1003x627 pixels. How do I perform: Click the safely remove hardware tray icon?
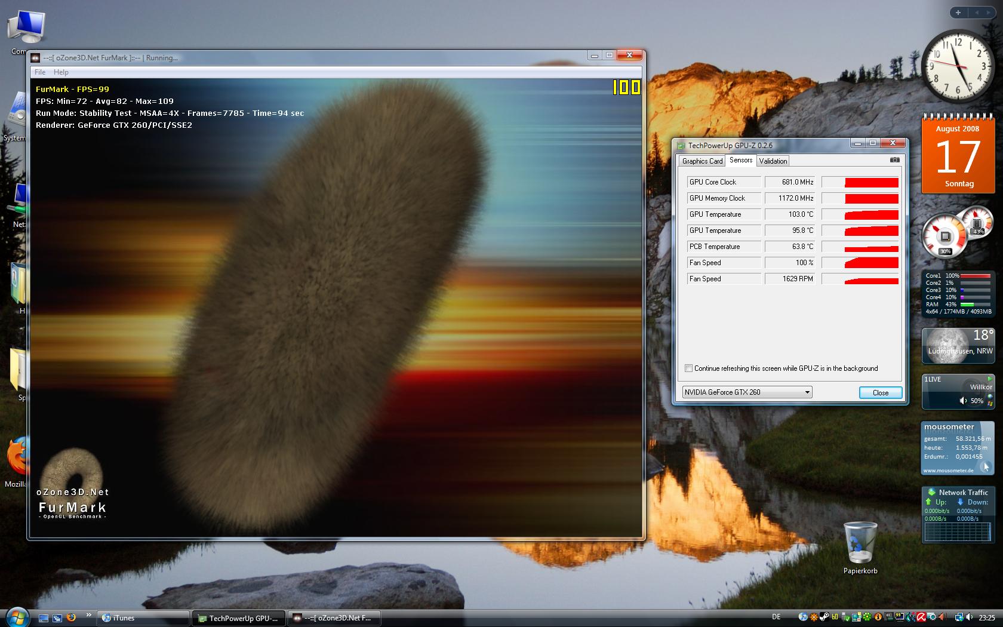pyautogui.click(x=846, y=617)
